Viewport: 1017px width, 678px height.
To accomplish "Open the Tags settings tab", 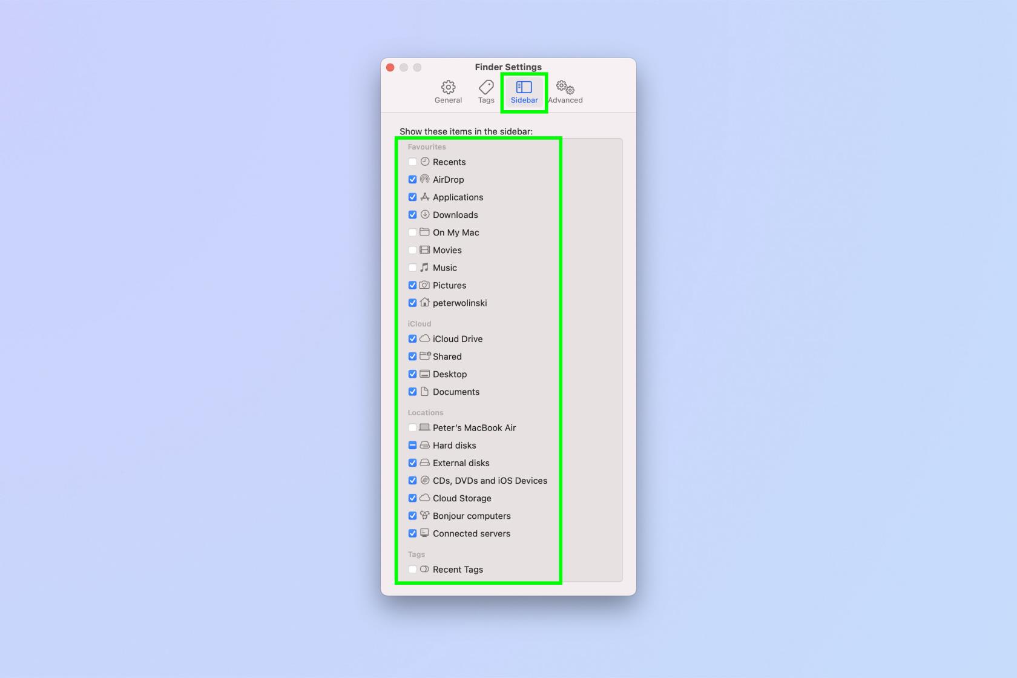I will click(486, 92).
